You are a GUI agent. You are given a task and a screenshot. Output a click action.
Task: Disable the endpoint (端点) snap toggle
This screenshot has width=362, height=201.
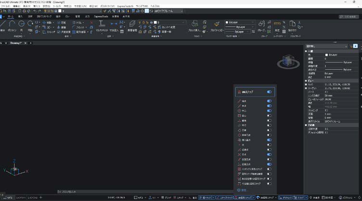pos(269,101)
